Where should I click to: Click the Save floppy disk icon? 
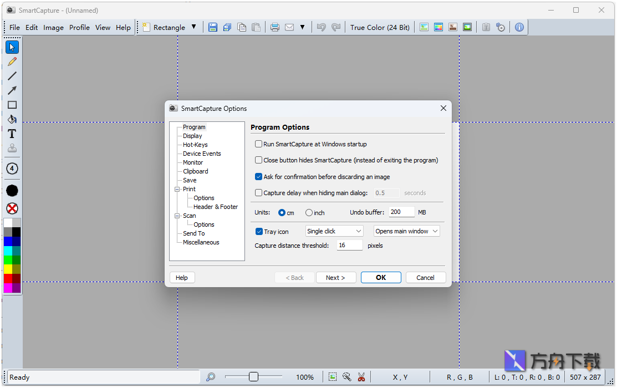(213, 27)
